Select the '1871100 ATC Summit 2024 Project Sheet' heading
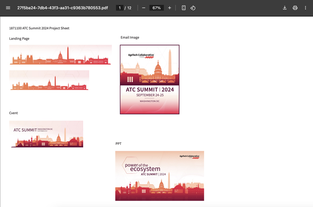Image resolution: width=313 pixels, height=207 pixels. 39,28
